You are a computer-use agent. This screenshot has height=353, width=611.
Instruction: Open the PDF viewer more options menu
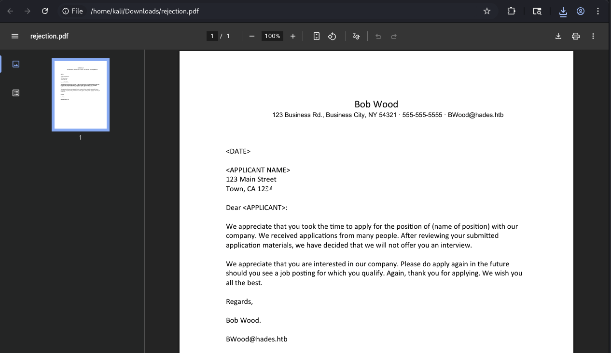tap(593, 36)
